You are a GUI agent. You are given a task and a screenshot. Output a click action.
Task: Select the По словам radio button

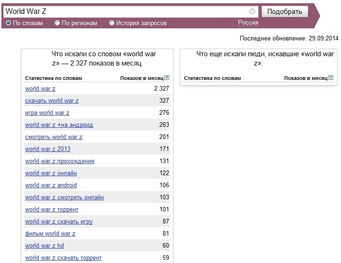pyautogui.click(x=8, y=23)
